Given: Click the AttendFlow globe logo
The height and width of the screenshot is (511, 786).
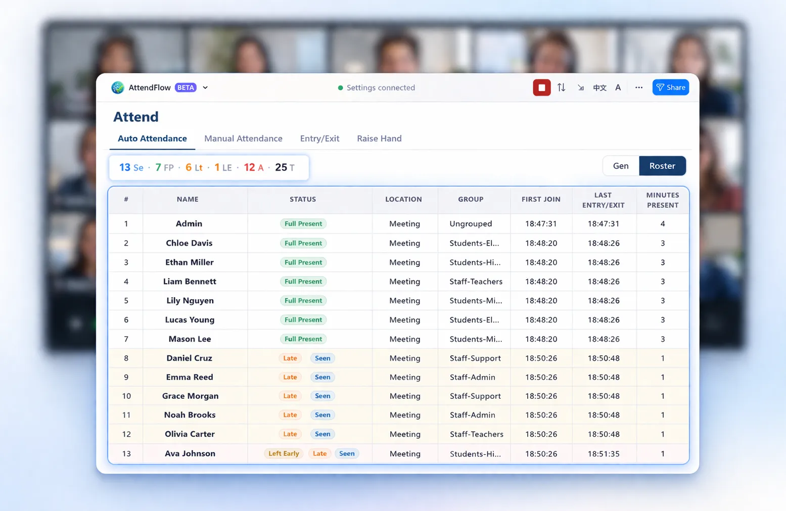Looking at the screenshot, I should [118, 87].
